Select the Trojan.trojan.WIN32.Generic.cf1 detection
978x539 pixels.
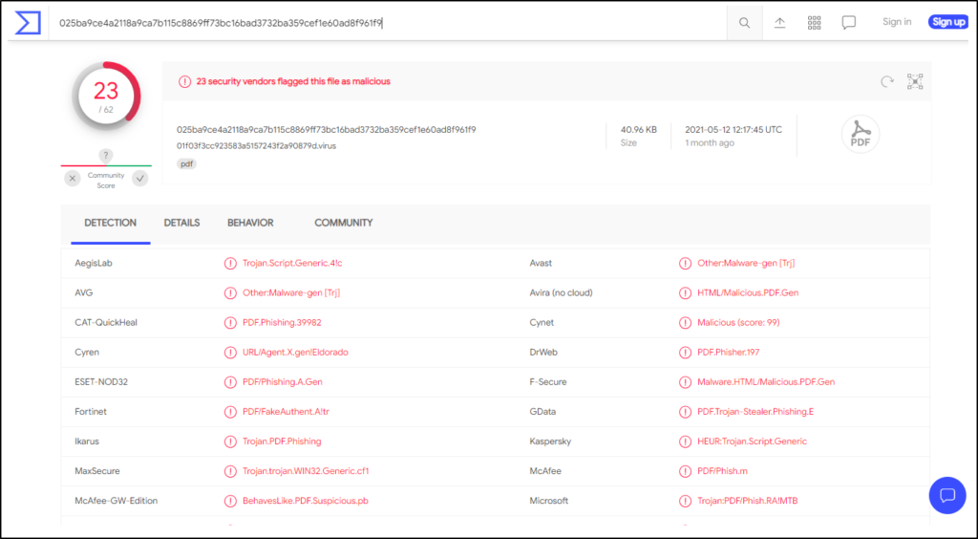pyautogui.click(x=306, y=471)
